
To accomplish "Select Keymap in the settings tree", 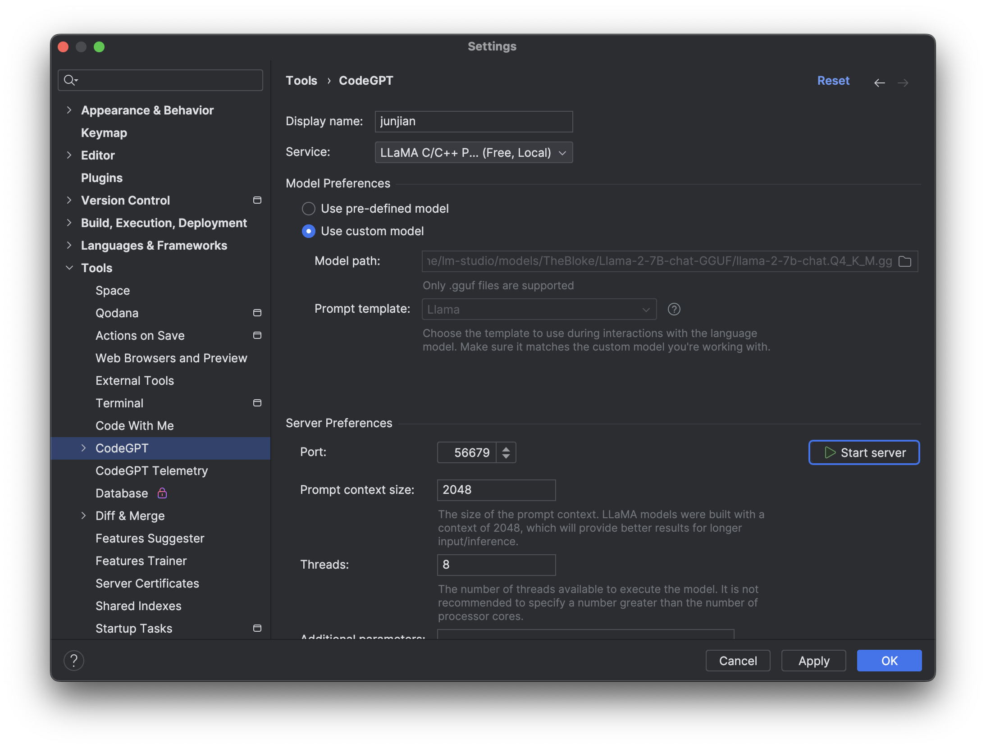I will 104,132.
